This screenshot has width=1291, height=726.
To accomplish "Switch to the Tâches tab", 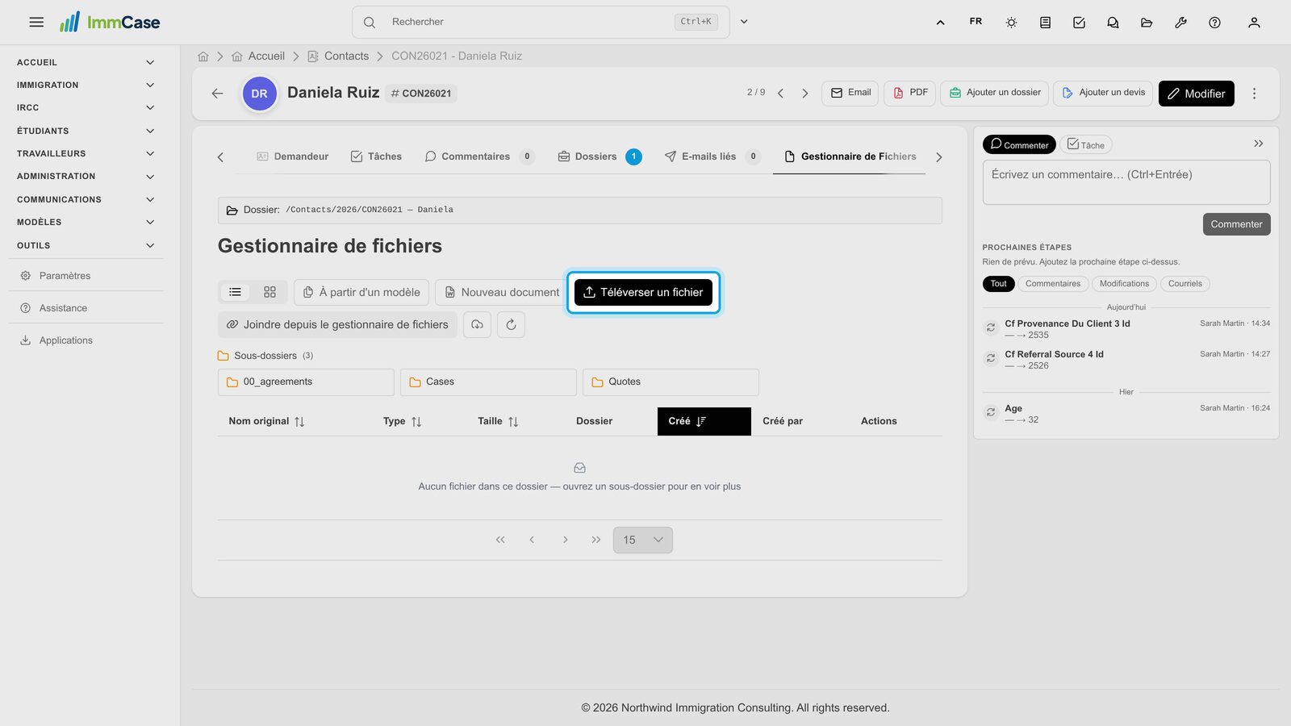I will pos(376,156).
